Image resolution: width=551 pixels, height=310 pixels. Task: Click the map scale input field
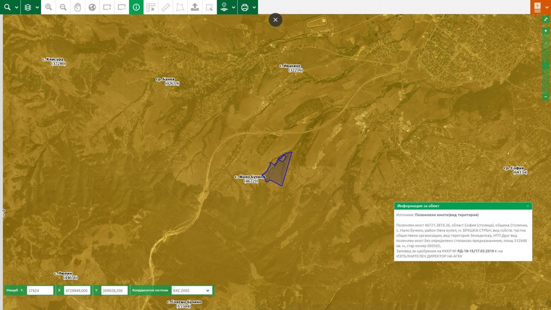[x=40, y=290]
